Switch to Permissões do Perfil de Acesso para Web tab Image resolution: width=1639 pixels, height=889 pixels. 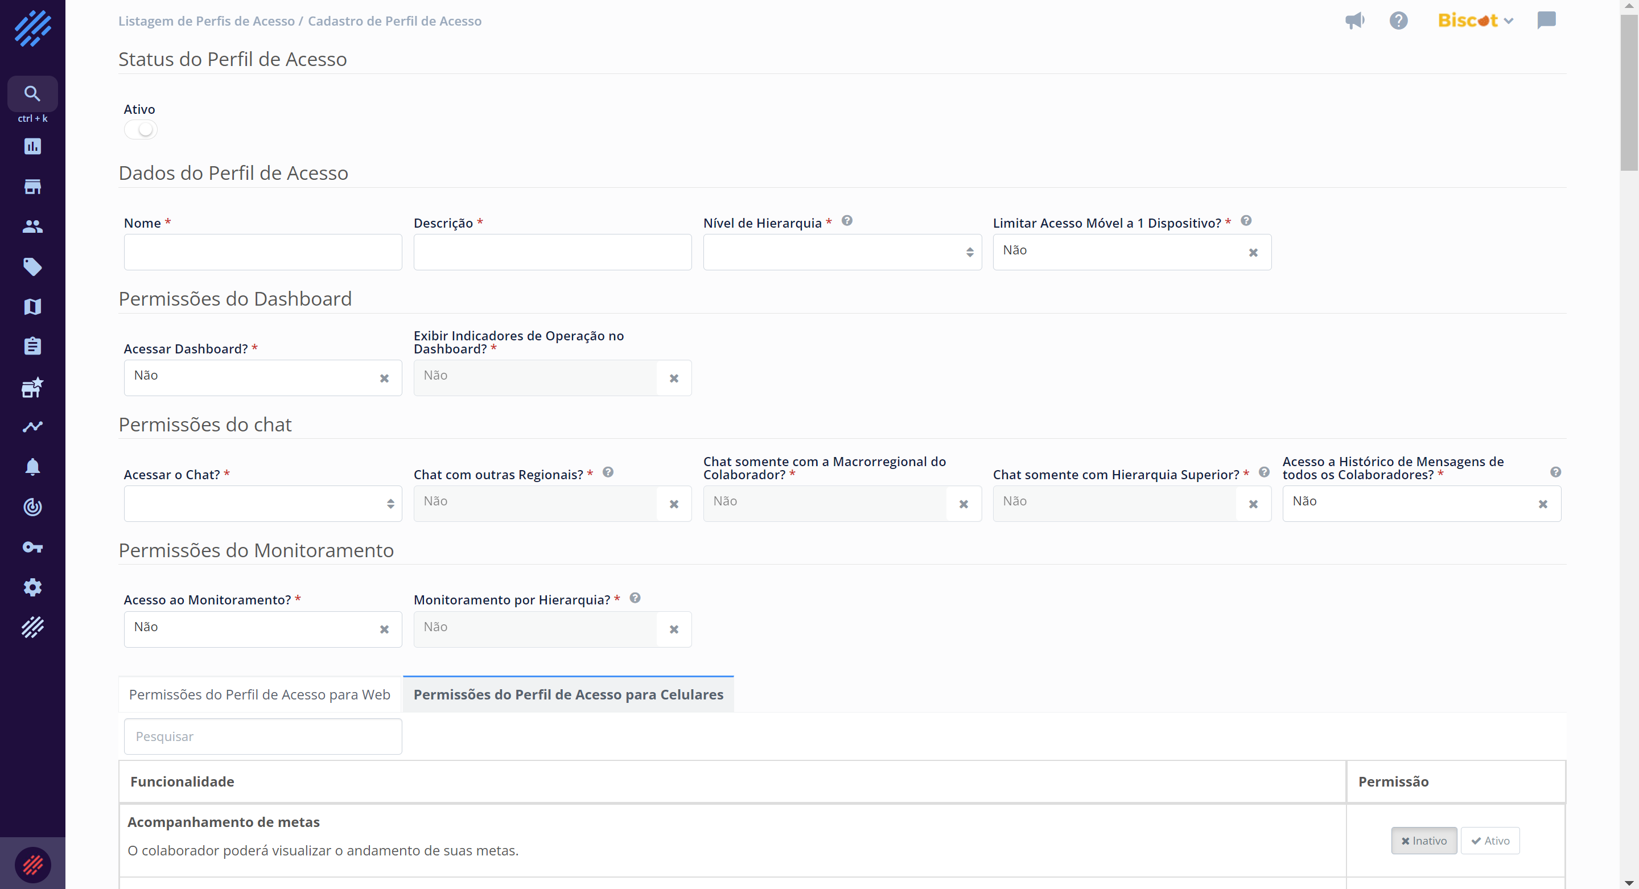(x=260, y=694)
